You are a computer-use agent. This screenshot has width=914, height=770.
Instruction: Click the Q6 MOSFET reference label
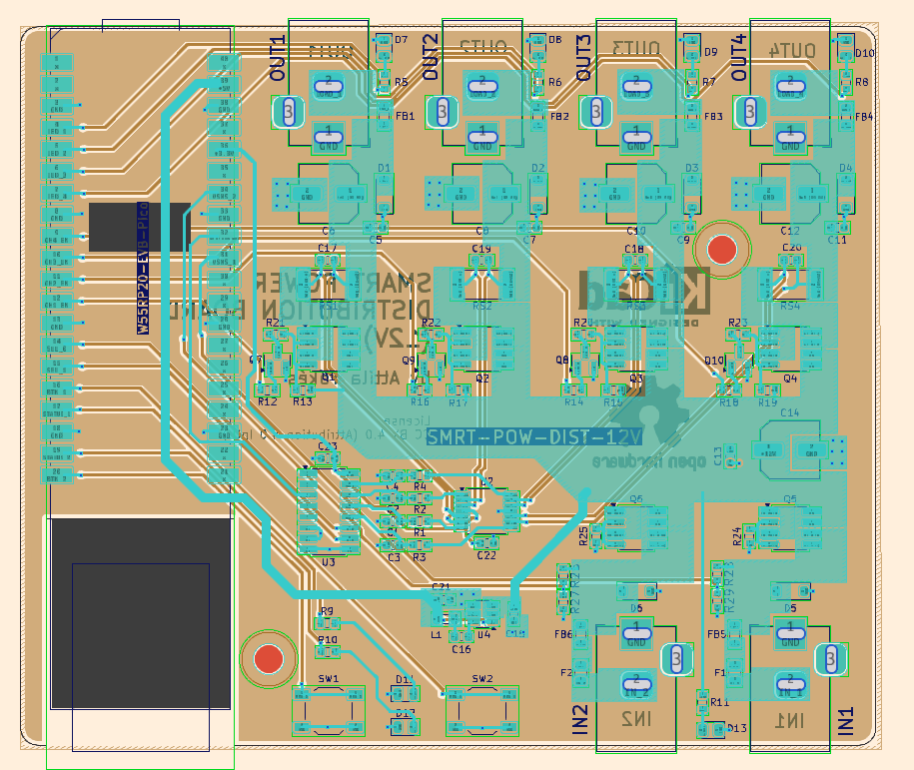636,499
